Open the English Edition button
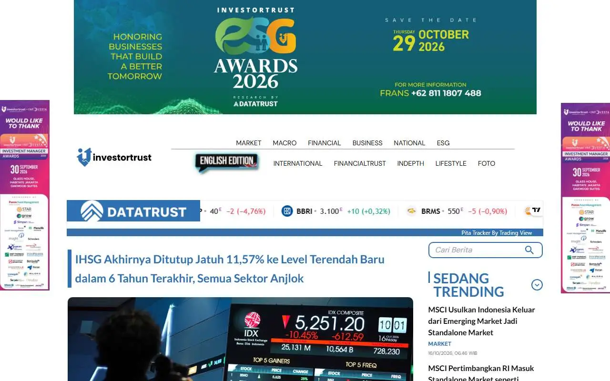 tap(227, 162)
